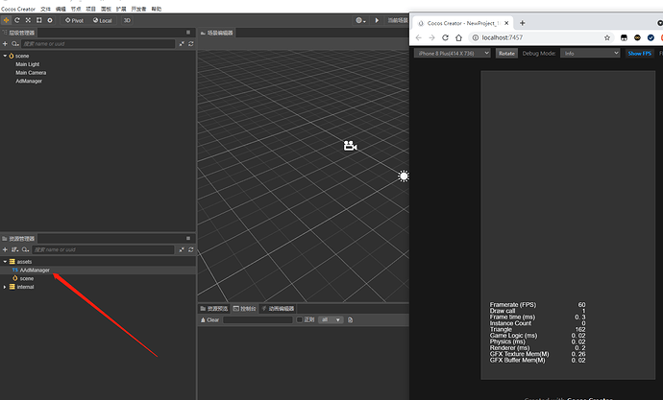Switch to hierarchy manager panel tab
The height and width of the screenshot is (400, 663).
pyautogui.click(x=18, y=33)
